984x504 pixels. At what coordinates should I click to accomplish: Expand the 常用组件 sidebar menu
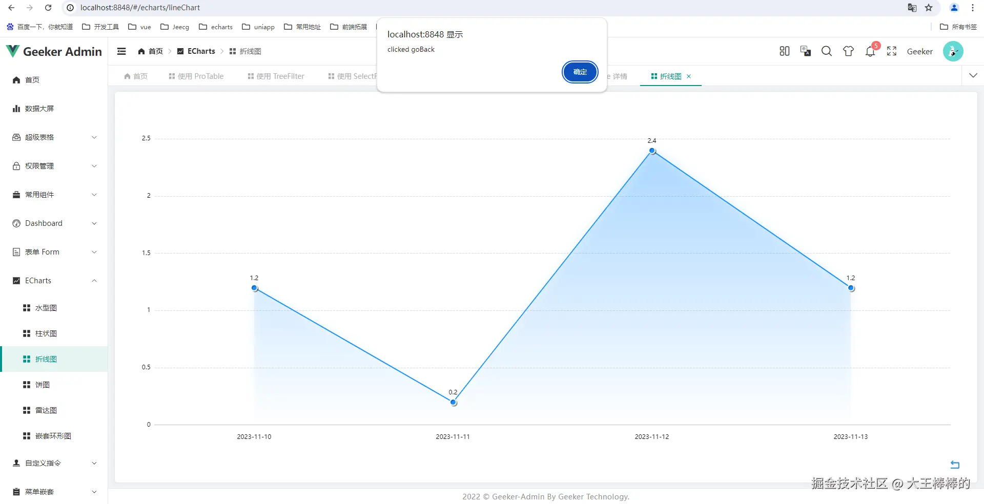[x=54, y=195]
